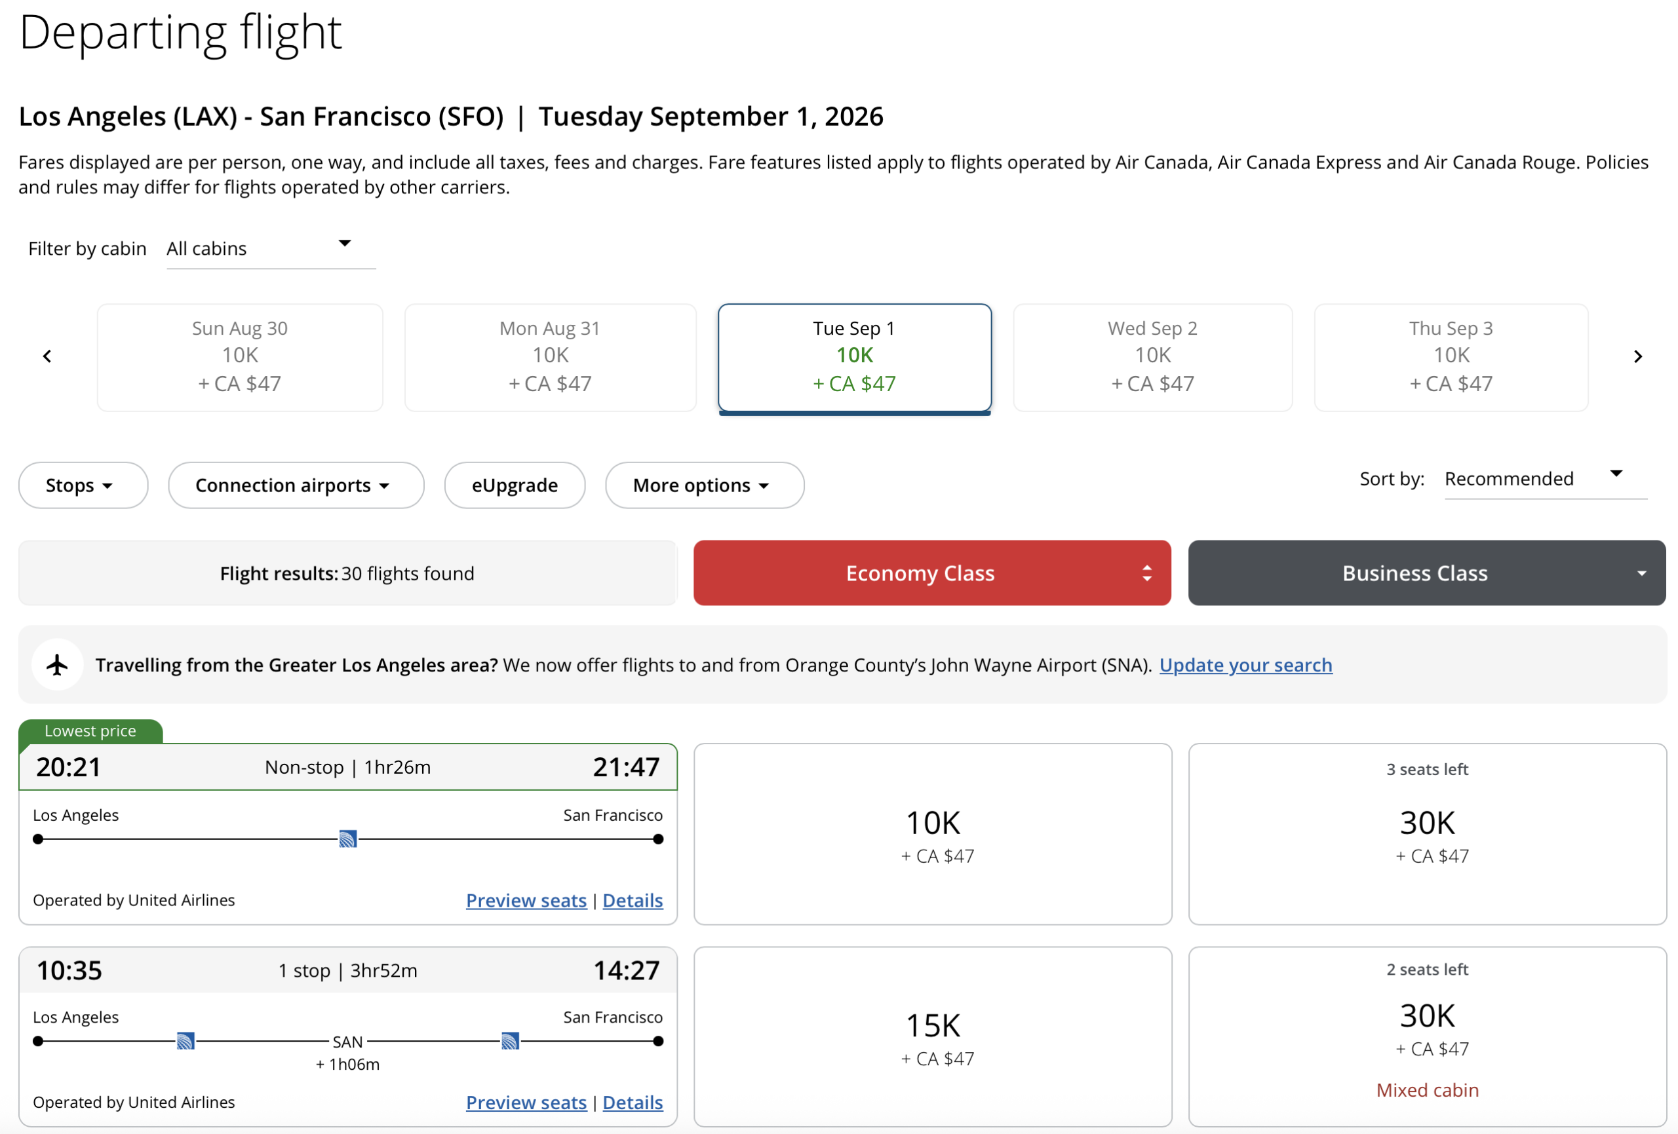Click first United logo on 10:35 flight
Viewport: 1678px width, 1134px height.
[x=185, y=1041]
